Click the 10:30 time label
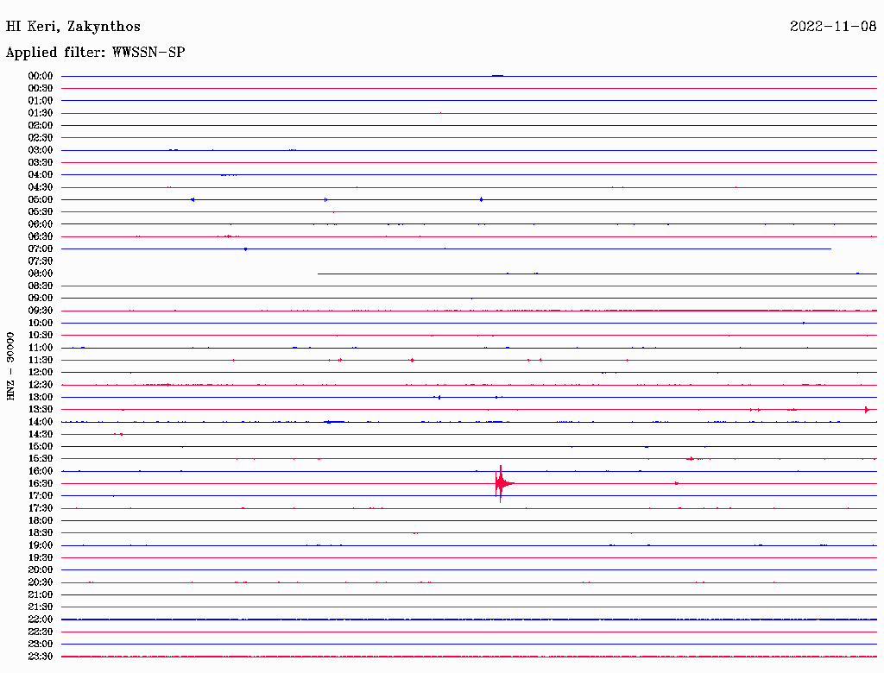This screenshot has height=673, width=884. (41, 336)
